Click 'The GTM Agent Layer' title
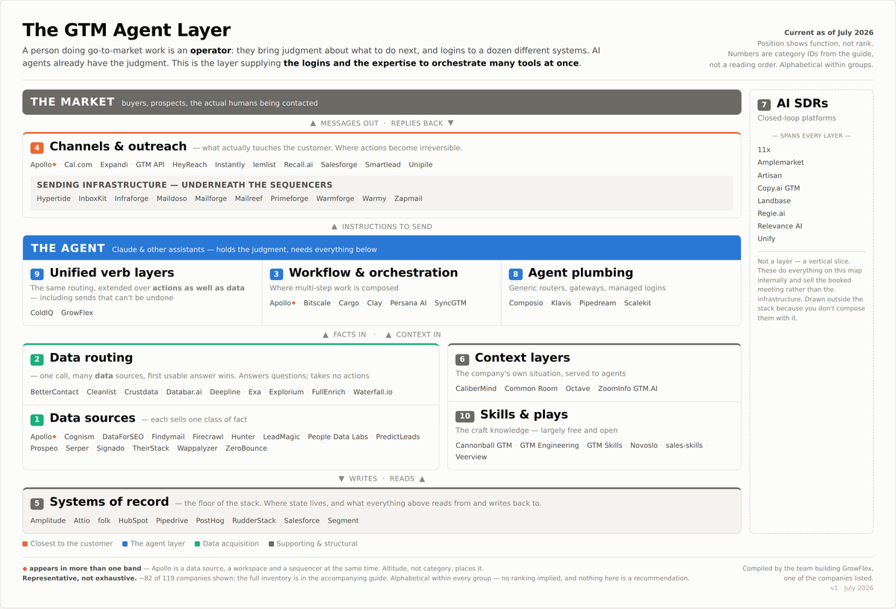896x609 pixels. pyautogui.click(x=126, y=30)
